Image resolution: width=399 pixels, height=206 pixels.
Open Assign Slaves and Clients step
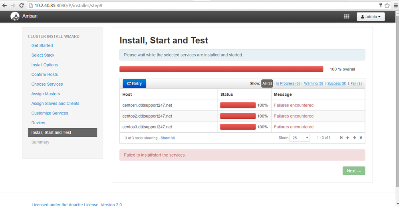coord(55,103)
